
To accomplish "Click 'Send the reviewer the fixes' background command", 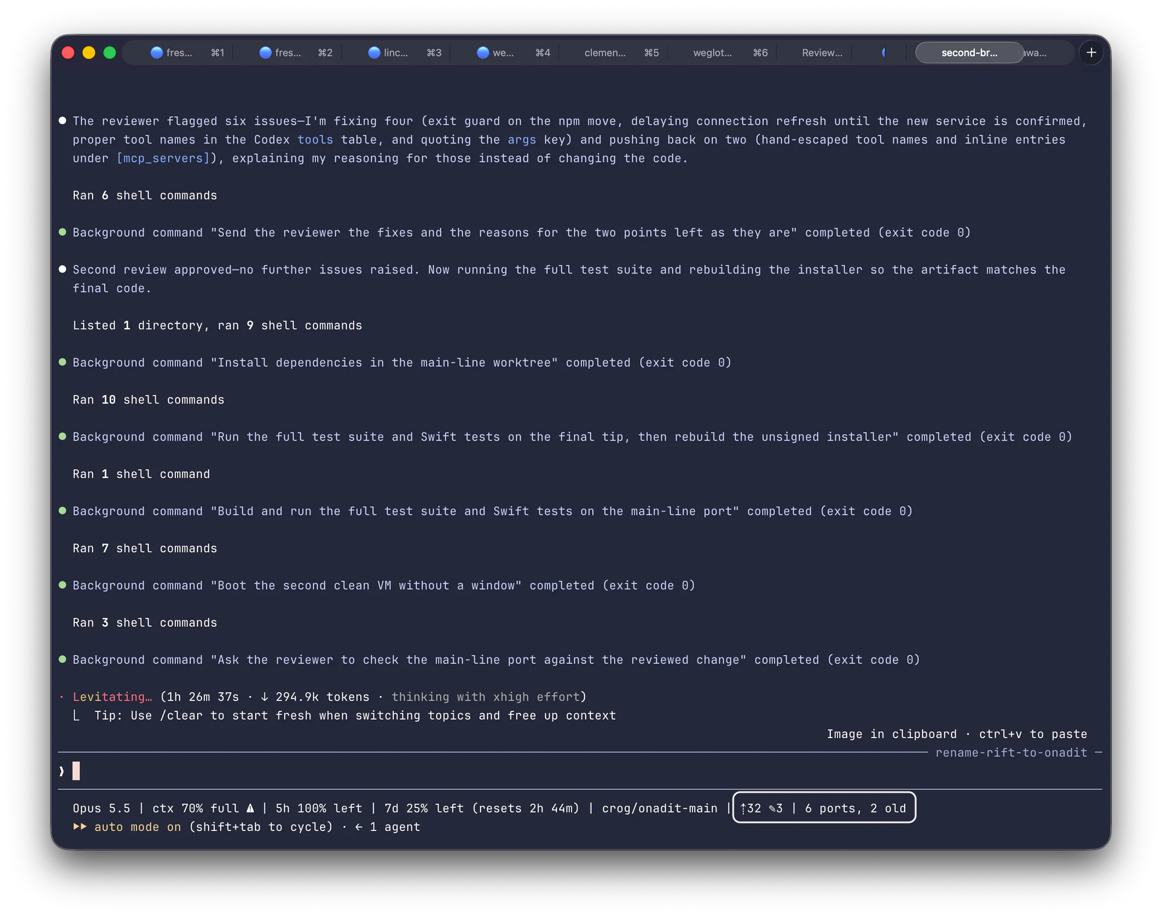I will pos(522,233).
